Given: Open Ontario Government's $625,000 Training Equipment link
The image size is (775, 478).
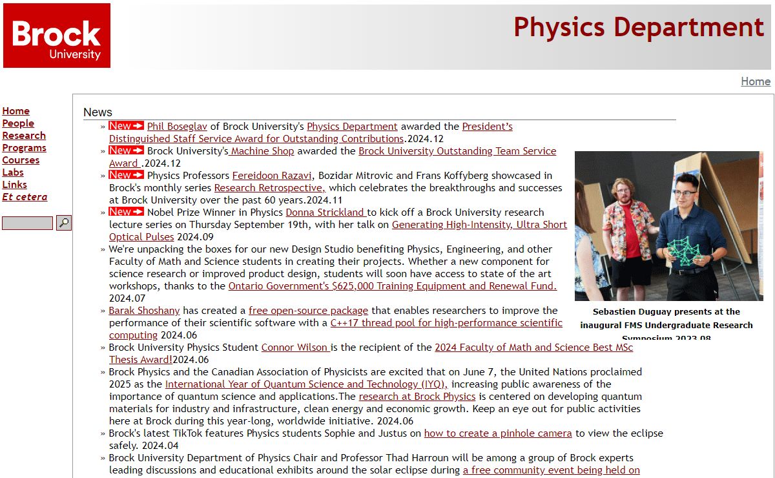Looking at the screenshot, I should tap(392, 286).
